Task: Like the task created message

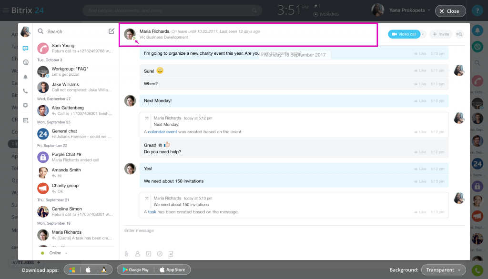Action: click(x=420, y=212)
